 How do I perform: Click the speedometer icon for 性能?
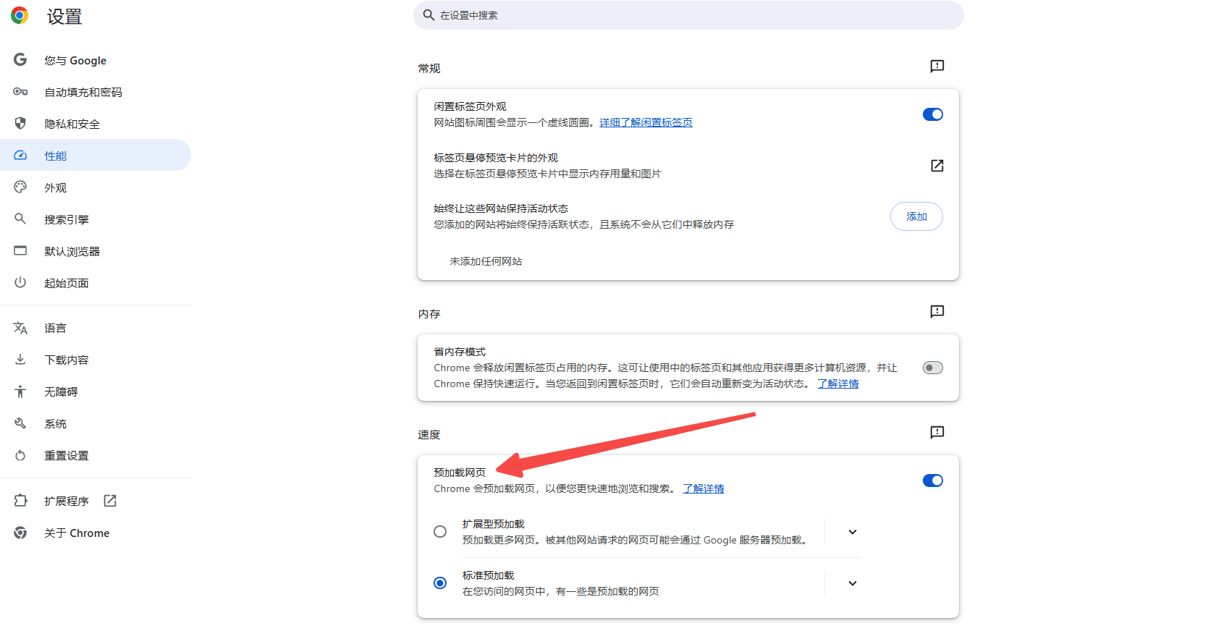(x=20, y=156)
